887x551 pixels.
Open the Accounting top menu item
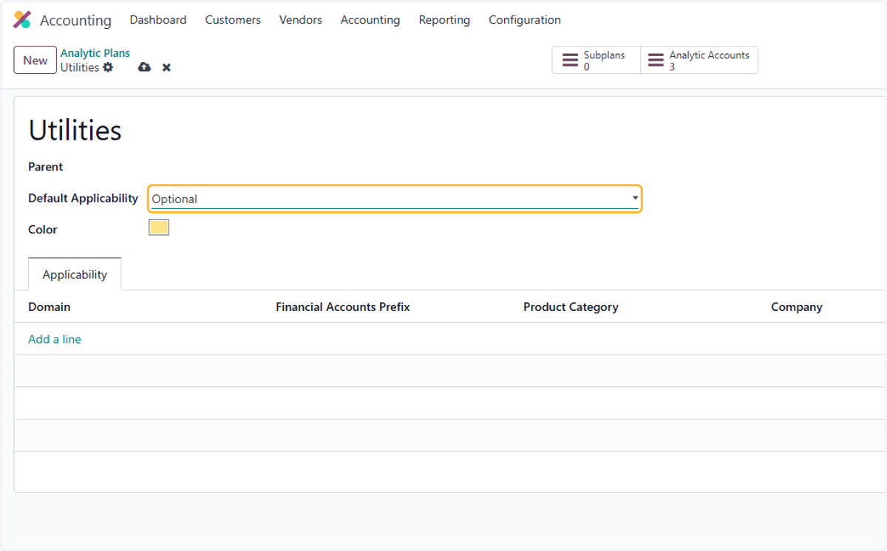(x=370, y=20)
